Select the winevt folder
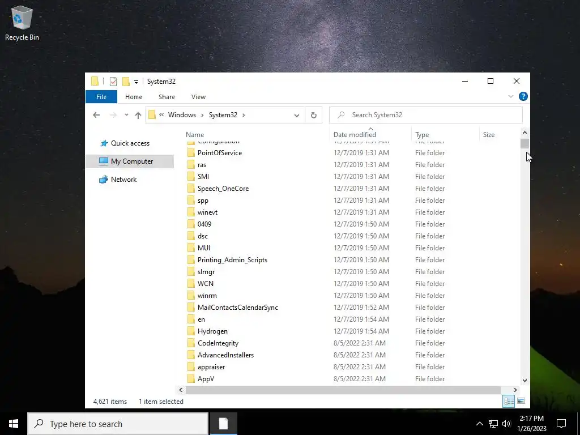Image resolution: width=580 pixels, height=435 pixels. point(207,212)
